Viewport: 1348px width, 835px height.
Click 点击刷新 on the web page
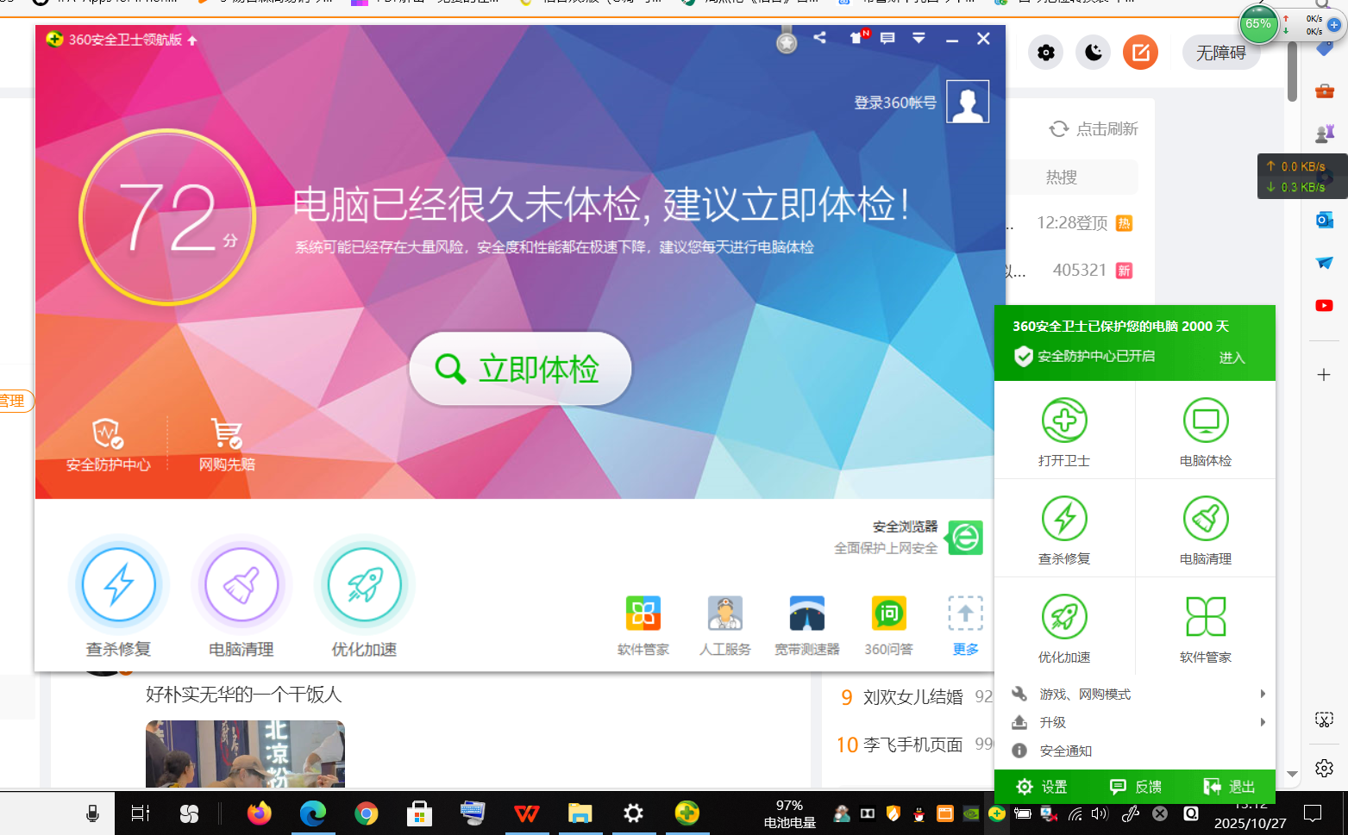(1094, 129)
